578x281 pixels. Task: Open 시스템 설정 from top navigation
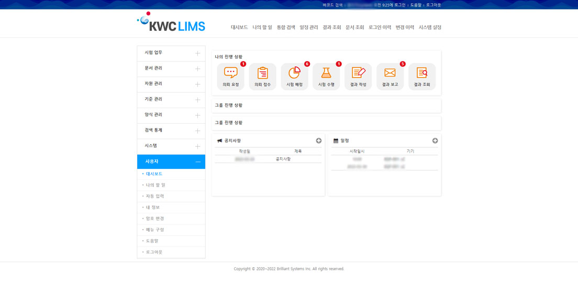pyautogui.click(x=430, y=27)
